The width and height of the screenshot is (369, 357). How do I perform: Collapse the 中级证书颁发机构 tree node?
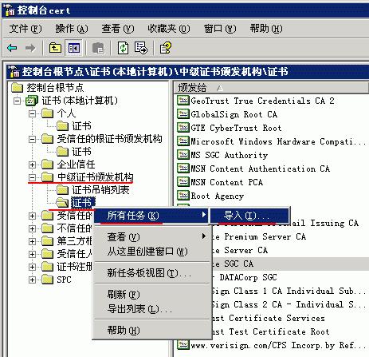(x=32, y=177)
